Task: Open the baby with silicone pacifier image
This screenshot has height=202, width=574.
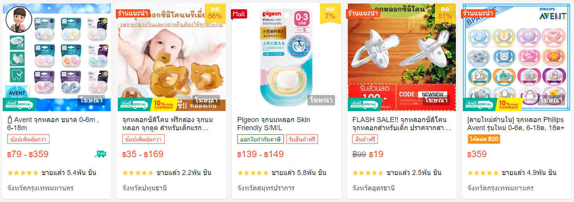Action: 172,57
